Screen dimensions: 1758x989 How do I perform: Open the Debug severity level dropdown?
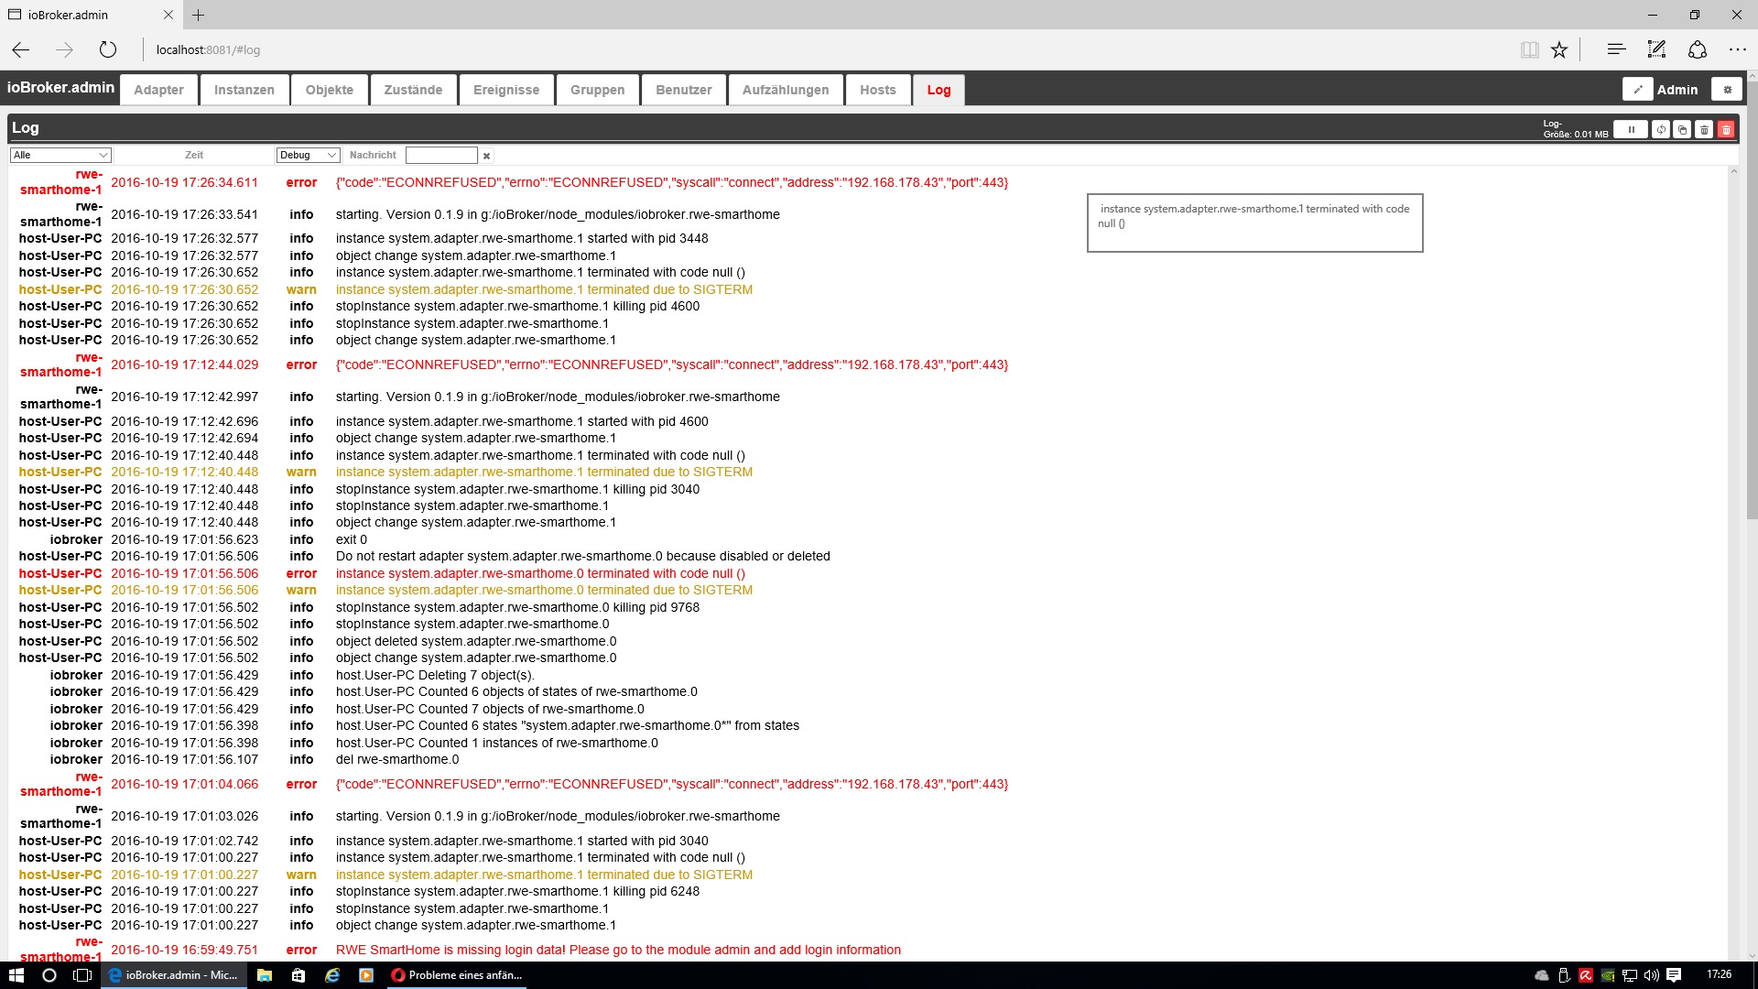[308, 156]
